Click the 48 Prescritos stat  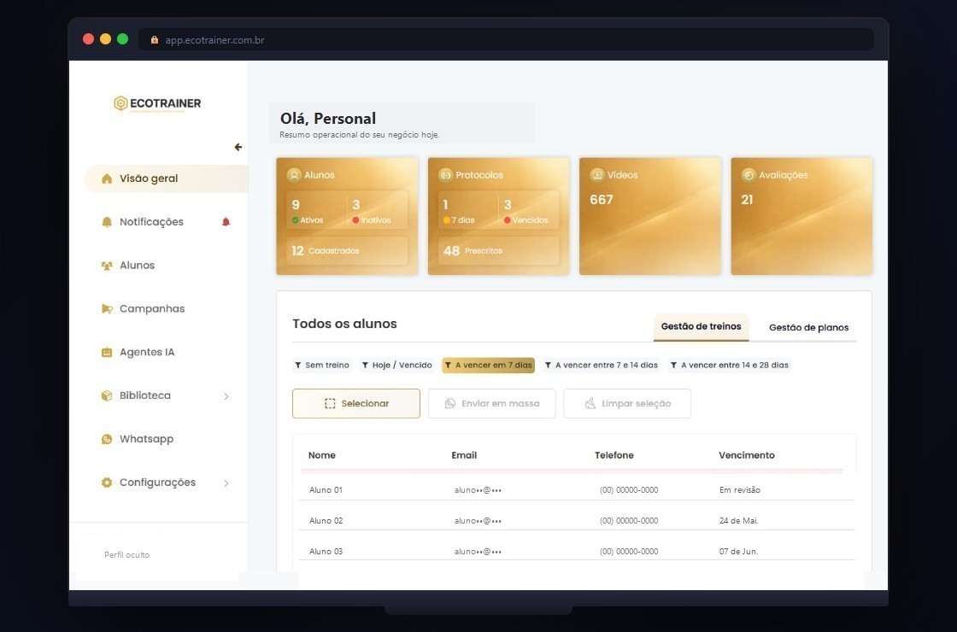tap(499, 251)
